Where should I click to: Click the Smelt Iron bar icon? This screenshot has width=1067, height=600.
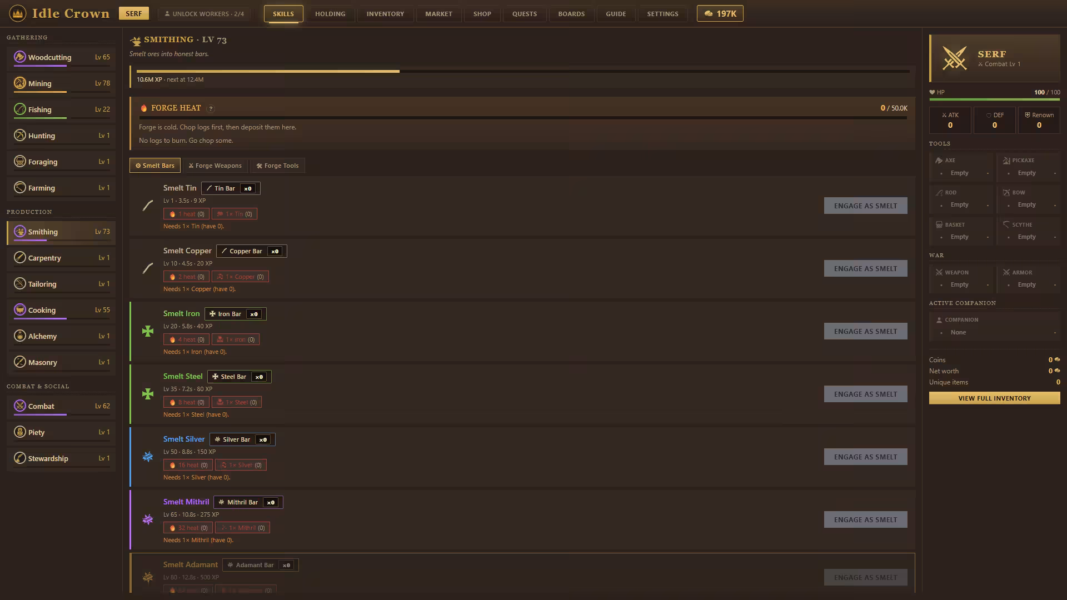point(148,331)
